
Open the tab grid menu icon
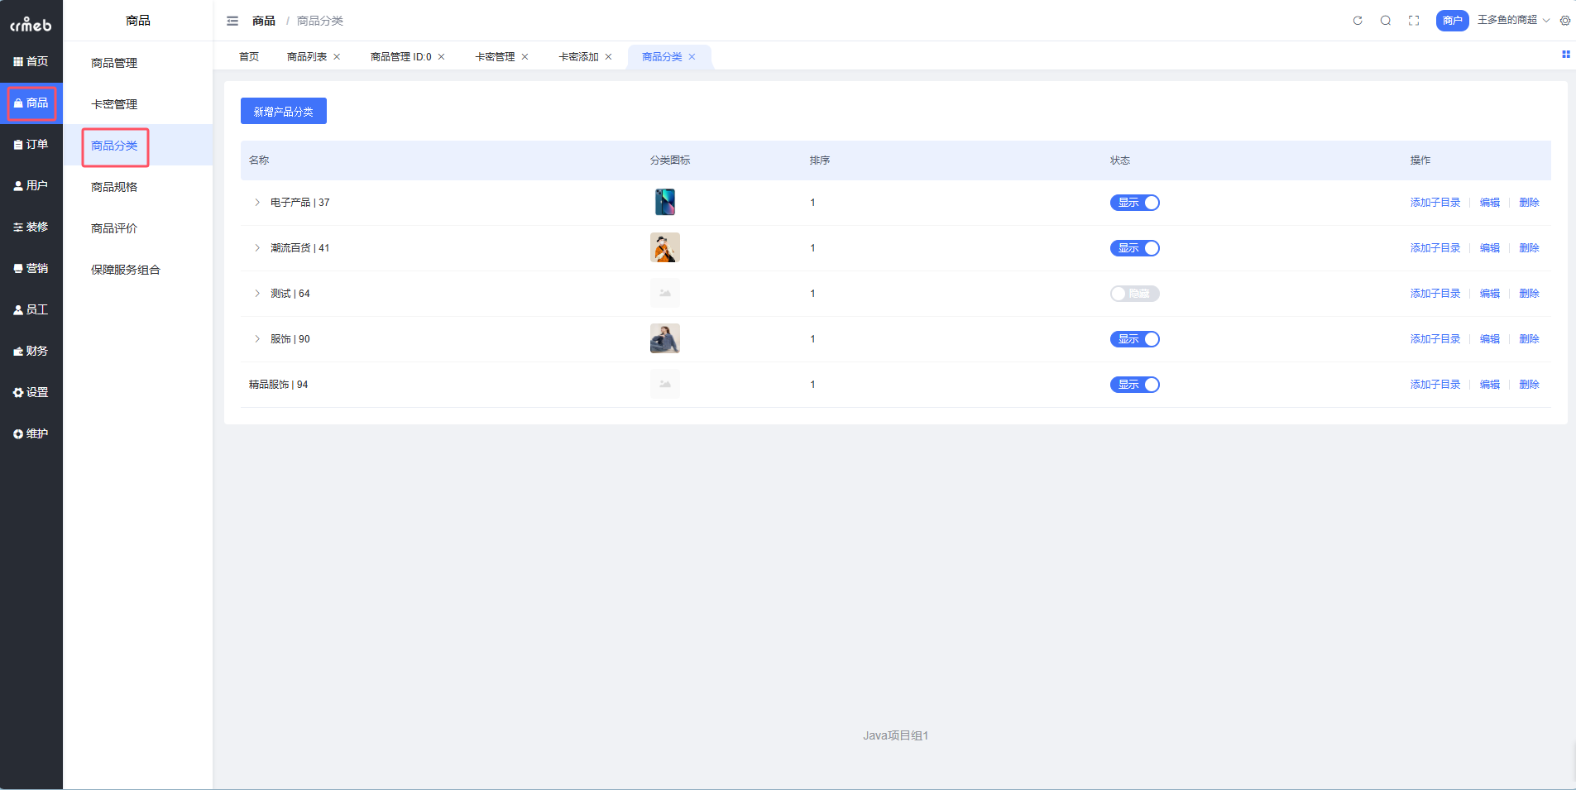pos(1565,55)
